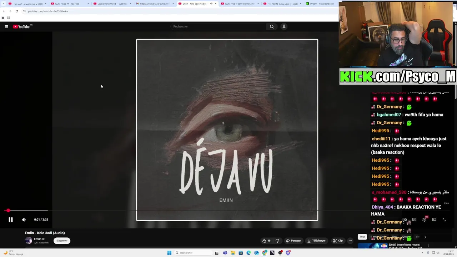The height and width of the screenshot is (257, 457).
Task: Open Microsoft Store on taskbar
Action: (241, 253)
